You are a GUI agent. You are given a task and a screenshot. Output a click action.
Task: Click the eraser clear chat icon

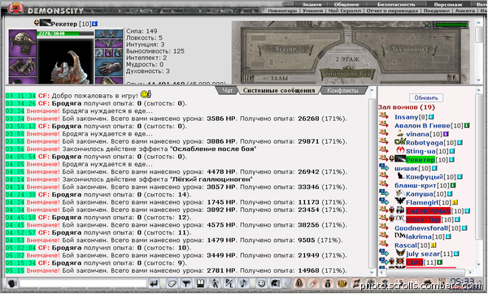pyautogui.click(x=172, y=283)
